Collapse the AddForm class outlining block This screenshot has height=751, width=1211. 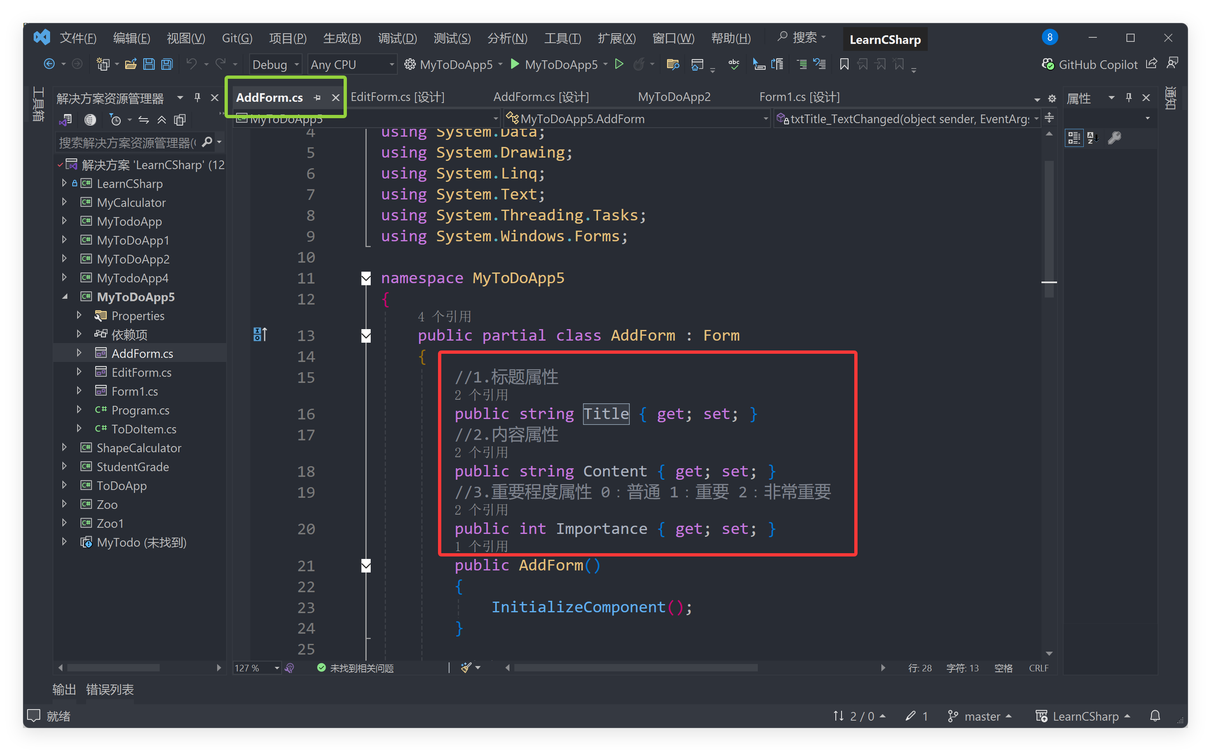tap(366, 336)
